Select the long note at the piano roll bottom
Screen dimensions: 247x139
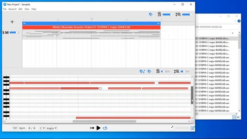[x=133, y=118]
